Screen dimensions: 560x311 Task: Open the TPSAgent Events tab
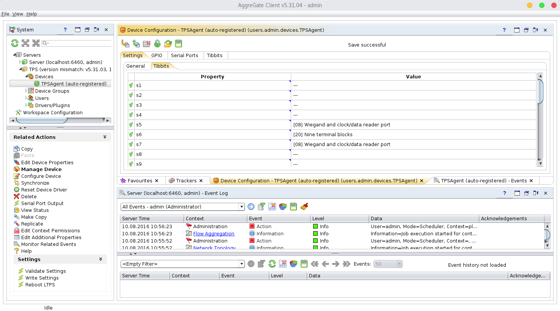(x=484, y=180)
